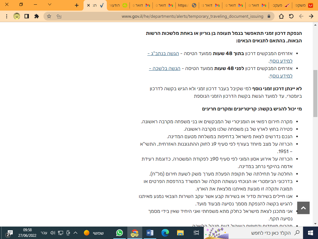Screen dimensions: 318x239
Task: Switch to the מעקב tab
Action: click(281, 5)
